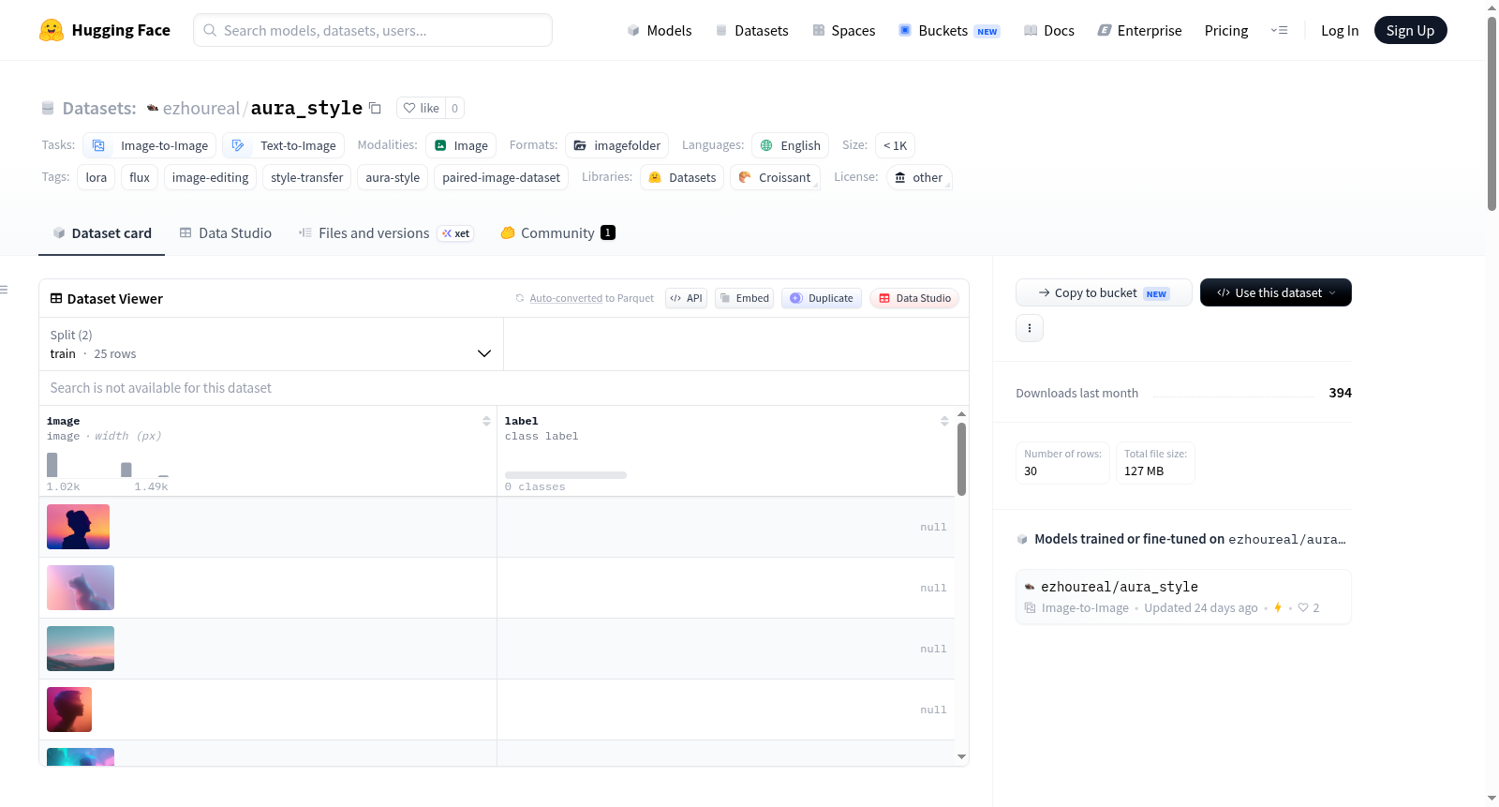This screenshot has width=1499, height=807.
Task: Click the like count number
Action: point(454,108)
